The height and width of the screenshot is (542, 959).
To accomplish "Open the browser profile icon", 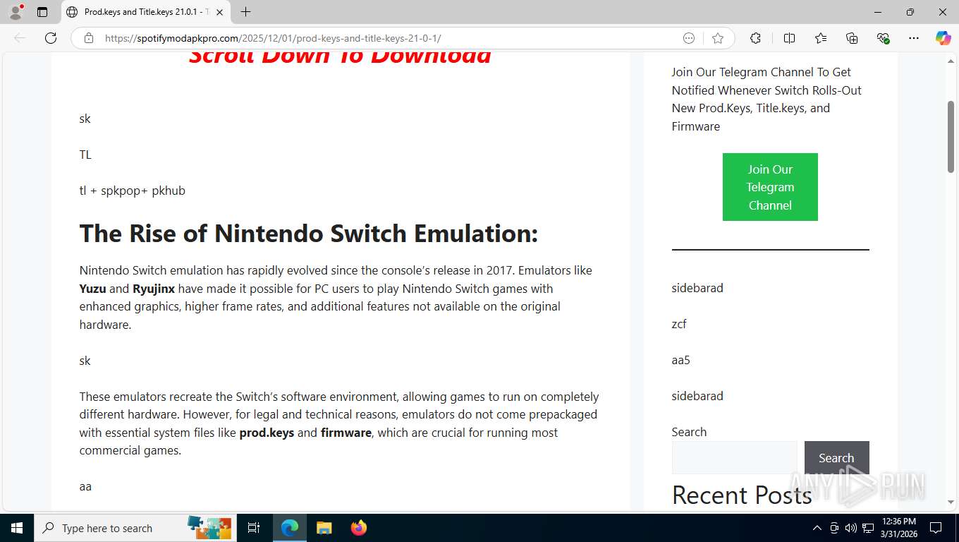I will tap(15, 12).
